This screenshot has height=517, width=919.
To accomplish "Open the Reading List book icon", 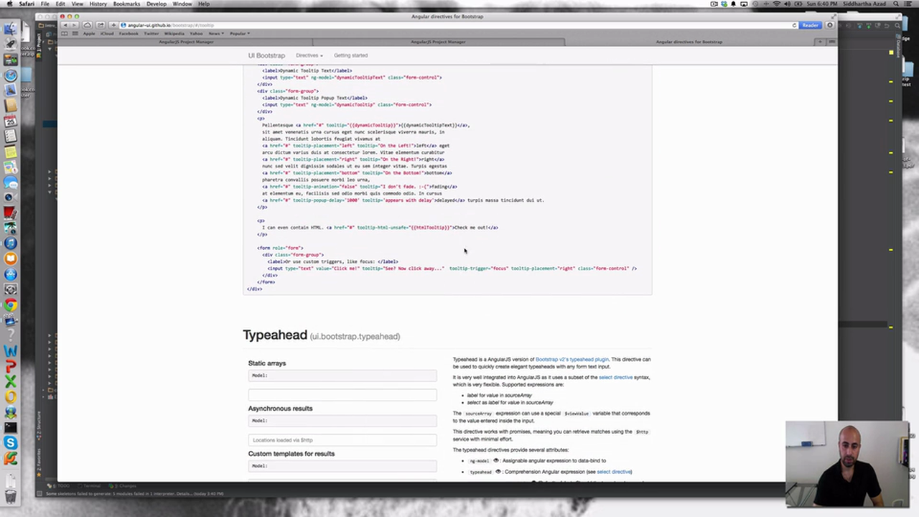I will pos(65,33).
